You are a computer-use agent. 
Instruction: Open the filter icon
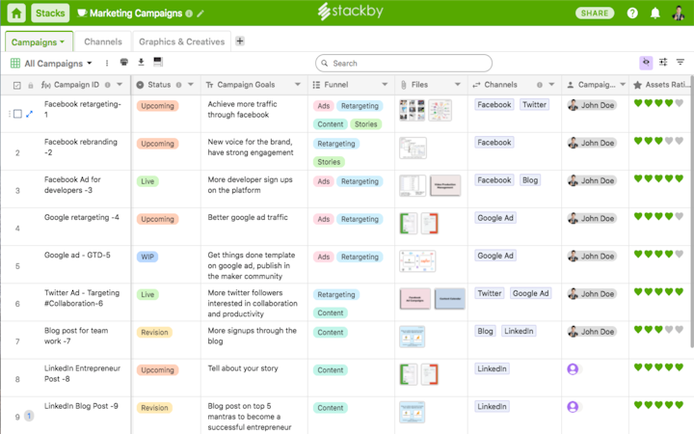click(681, 63)
